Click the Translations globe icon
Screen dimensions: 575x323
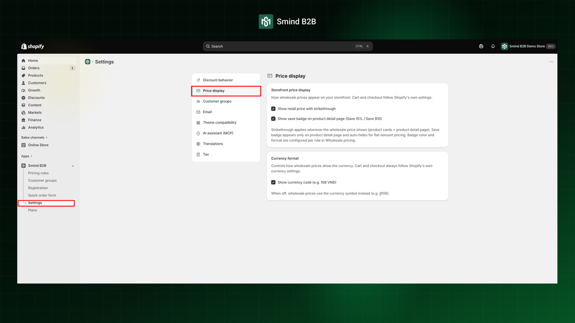pyautogui.click(x=198, y=144)
